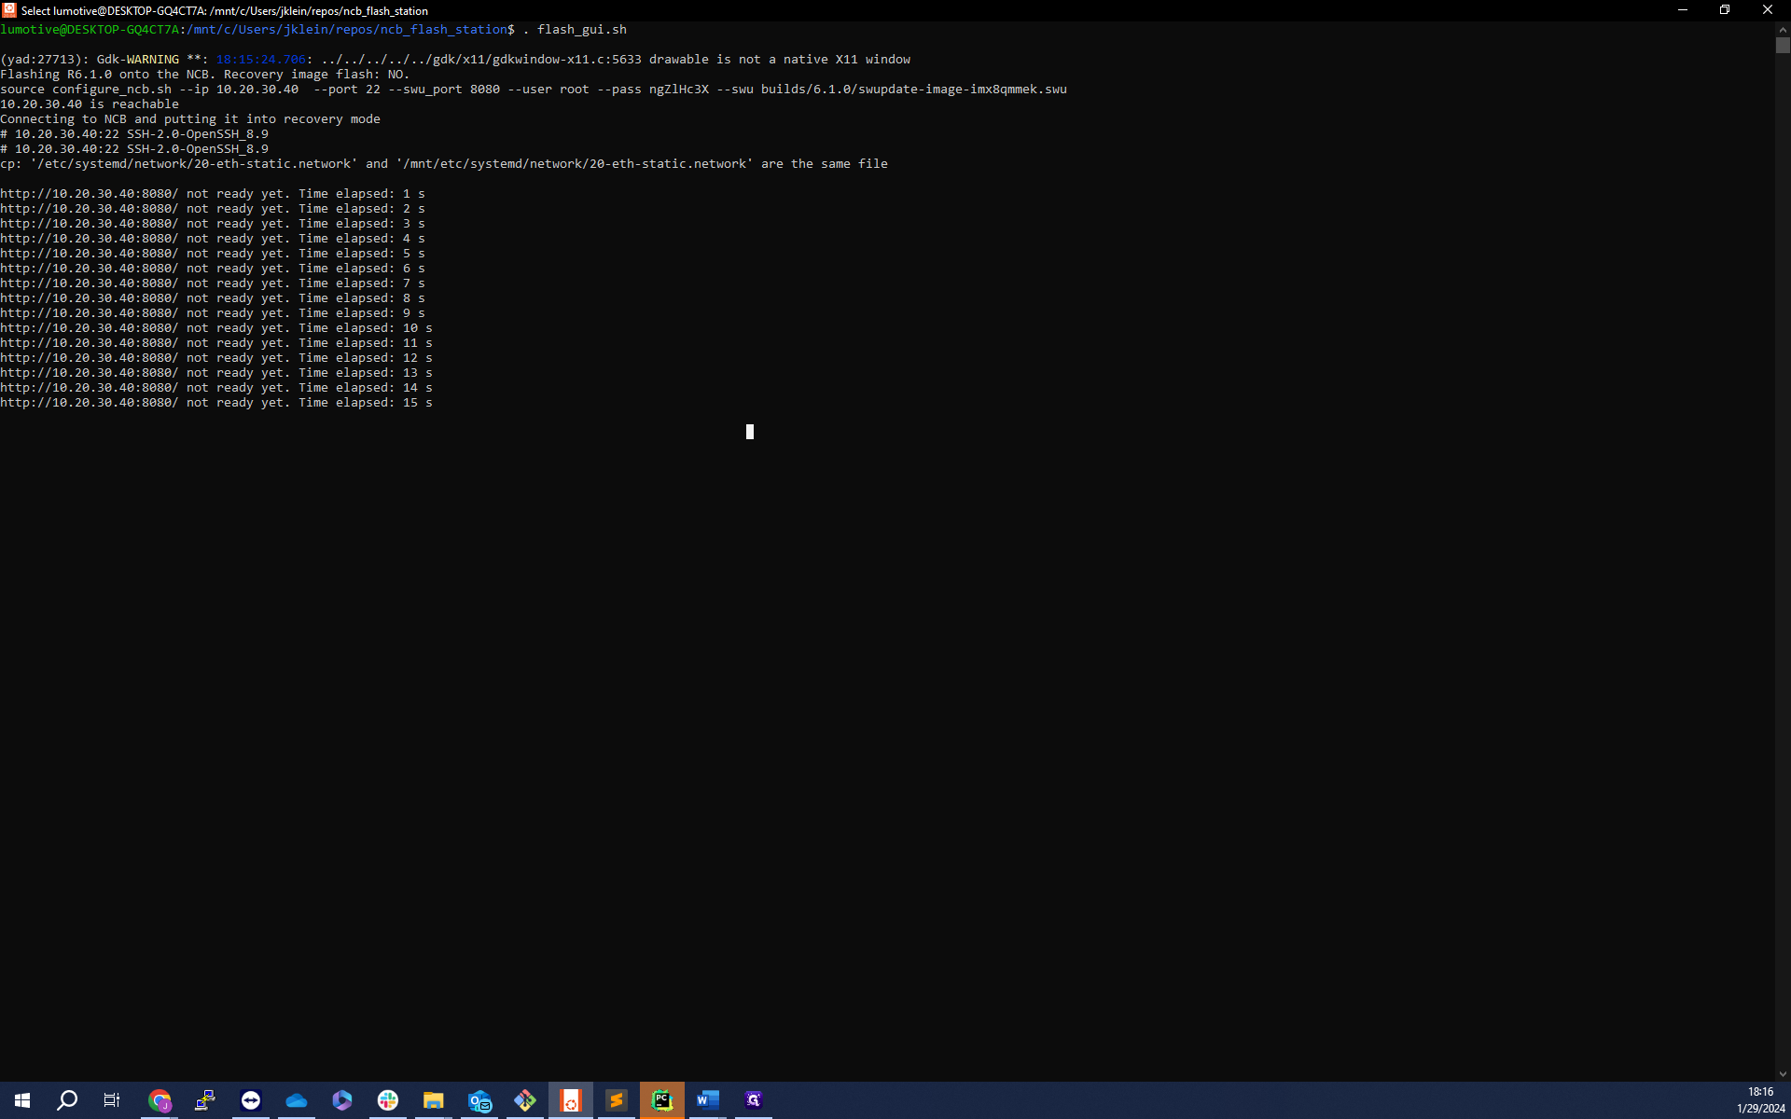Click the 'Time elapsed: 12 s' line
The width and height of the screenshot is (1791, 1119).
coord(216,358)
